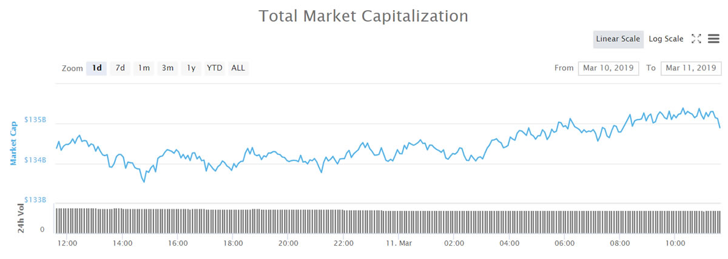Select the 1d zoom range
The height and width of the screenshot is (259, 728).
point(96,68)
